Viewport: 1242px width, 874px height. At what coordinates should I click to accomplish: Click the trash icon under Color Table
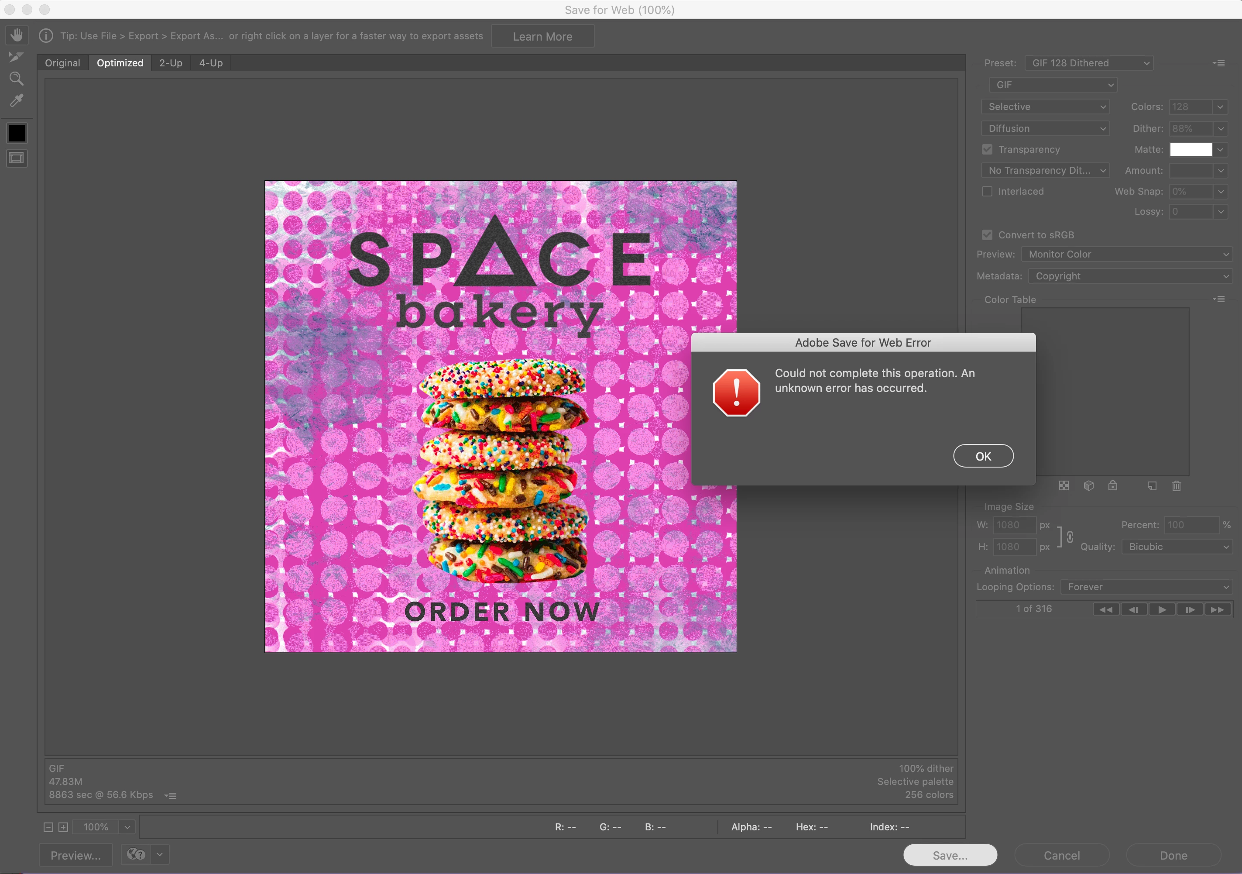1176,486
